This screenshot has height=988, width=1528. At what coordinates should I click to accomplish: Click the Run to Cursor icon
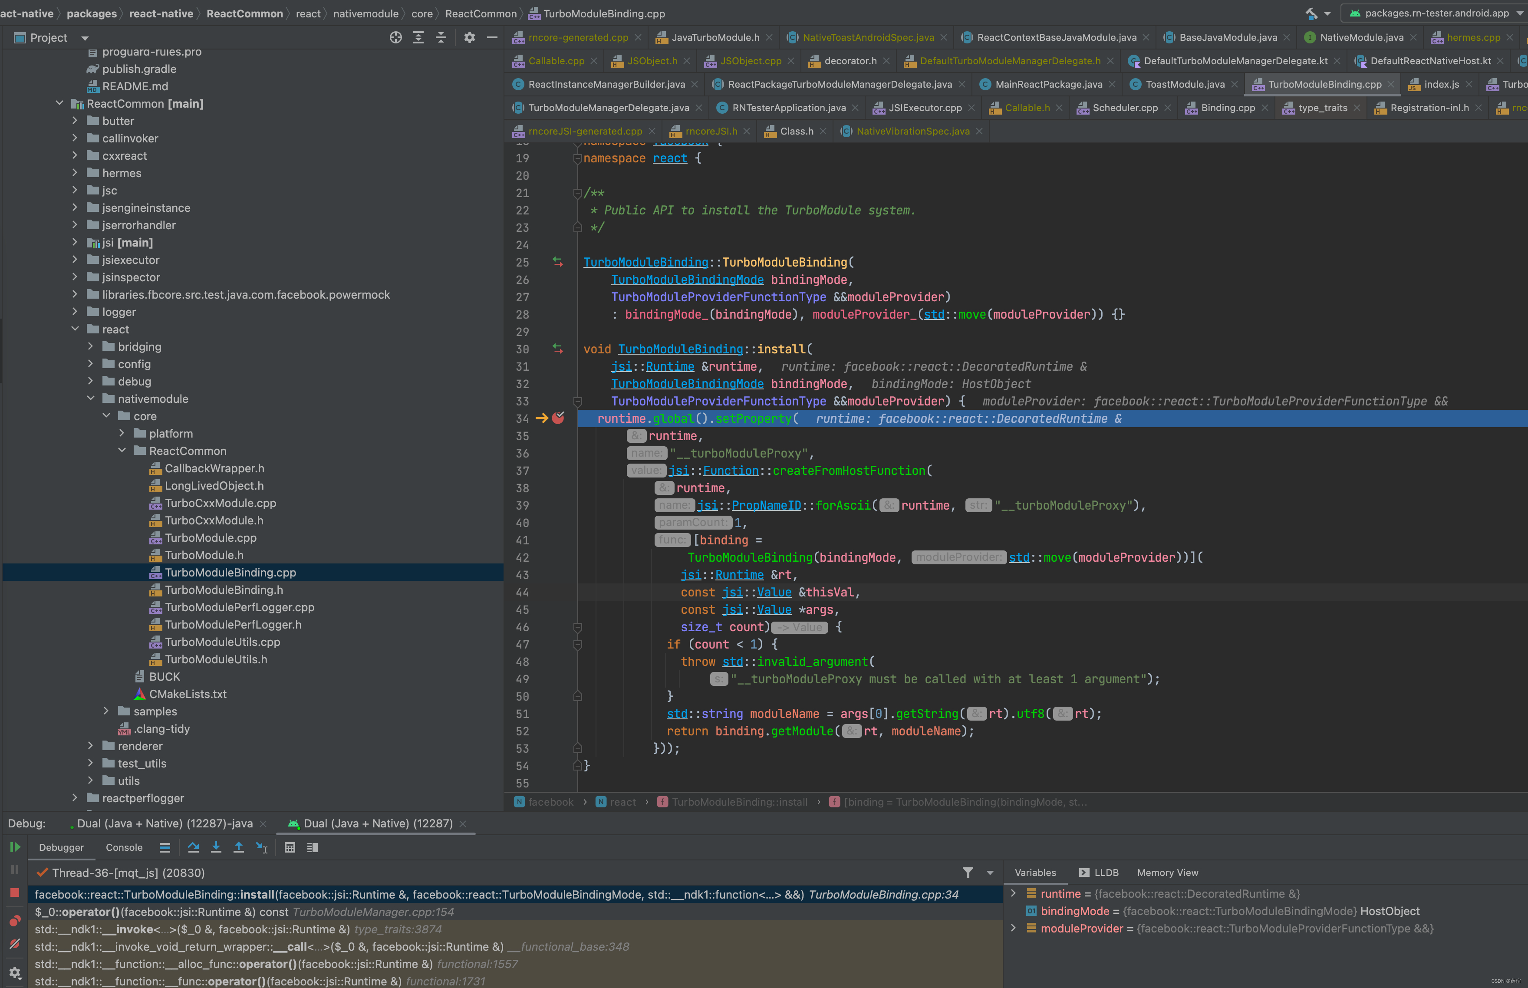pos(262,847)
